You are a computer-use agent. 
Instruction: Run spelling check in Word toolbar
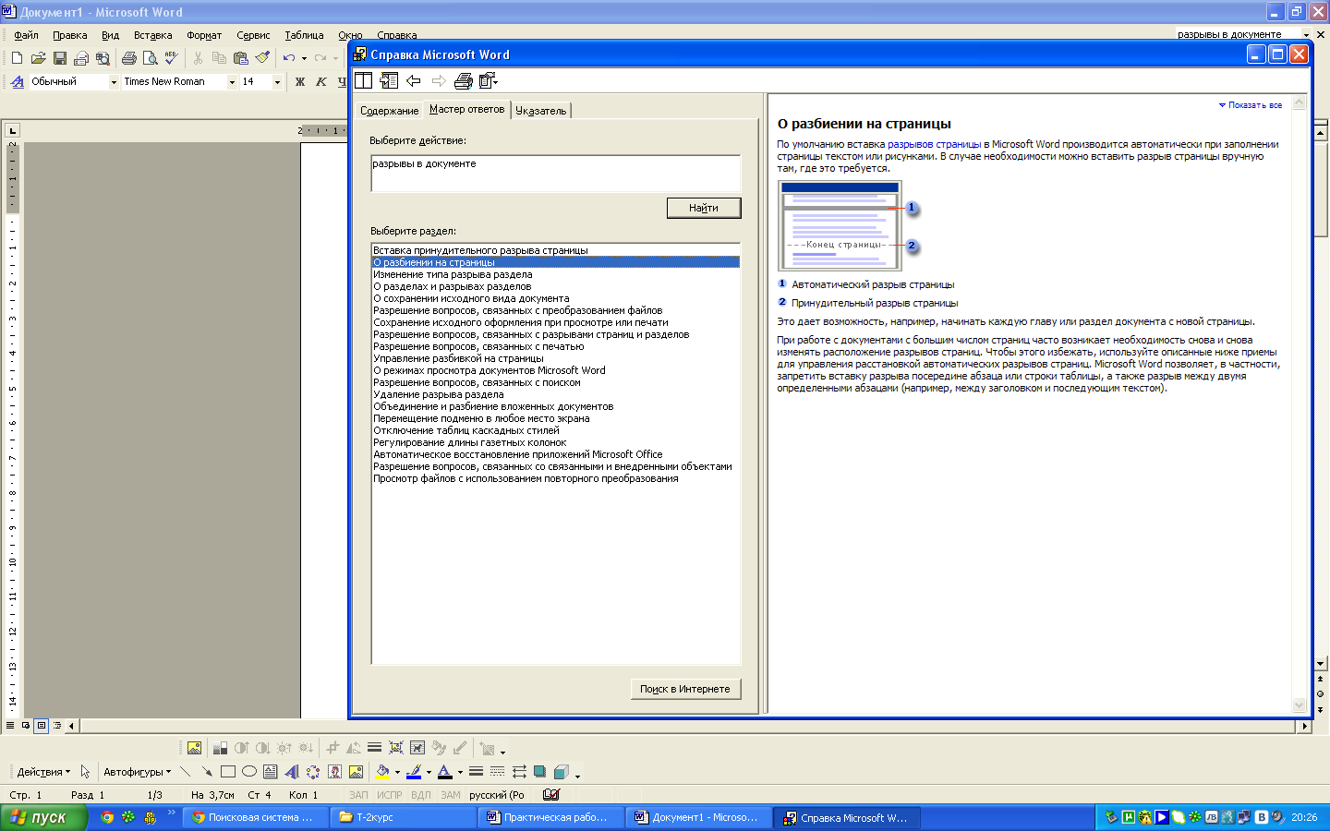coord(171,58)
